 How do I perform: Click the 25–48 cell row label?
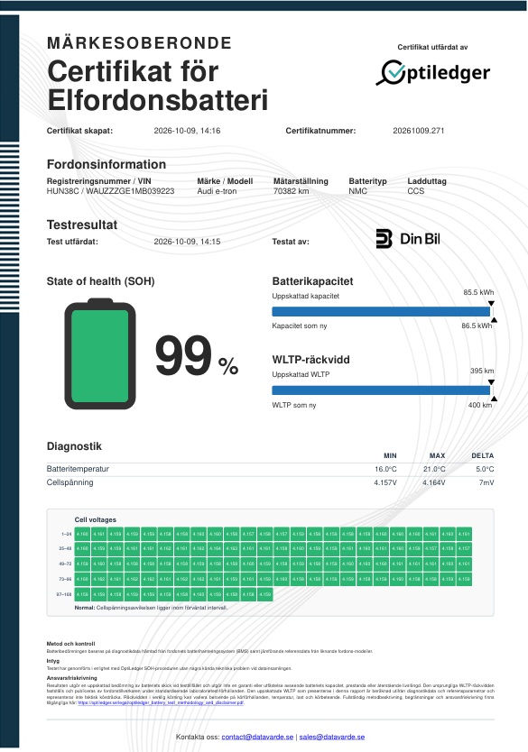(65, 548)
